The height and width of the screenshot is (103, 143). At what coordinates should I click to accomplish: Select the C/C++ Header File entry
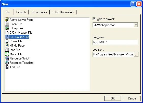pyautogui.click(x=21, y=33)
